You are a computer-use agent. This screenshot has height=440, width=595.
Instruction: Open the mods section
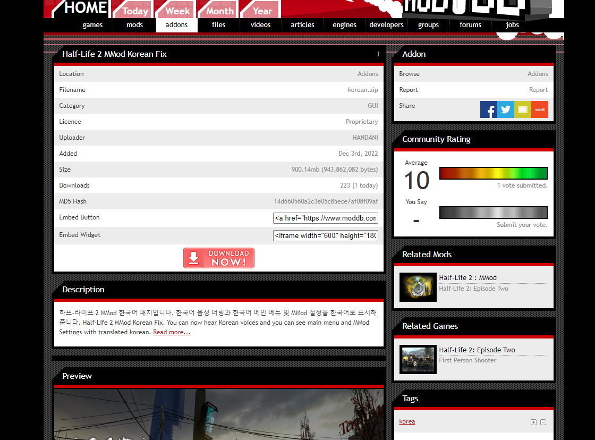[135, 24]
